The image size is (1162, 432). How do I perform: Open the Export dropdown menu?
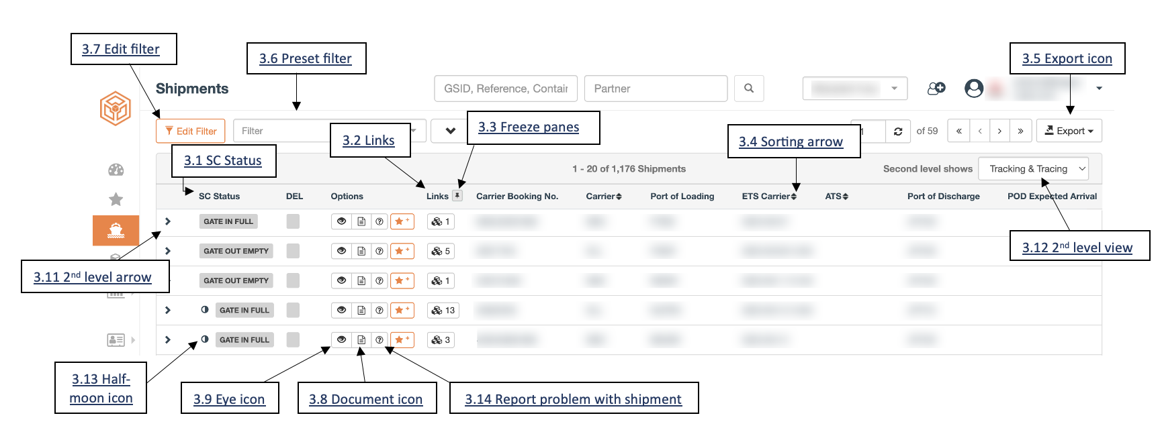[1069, 131]
